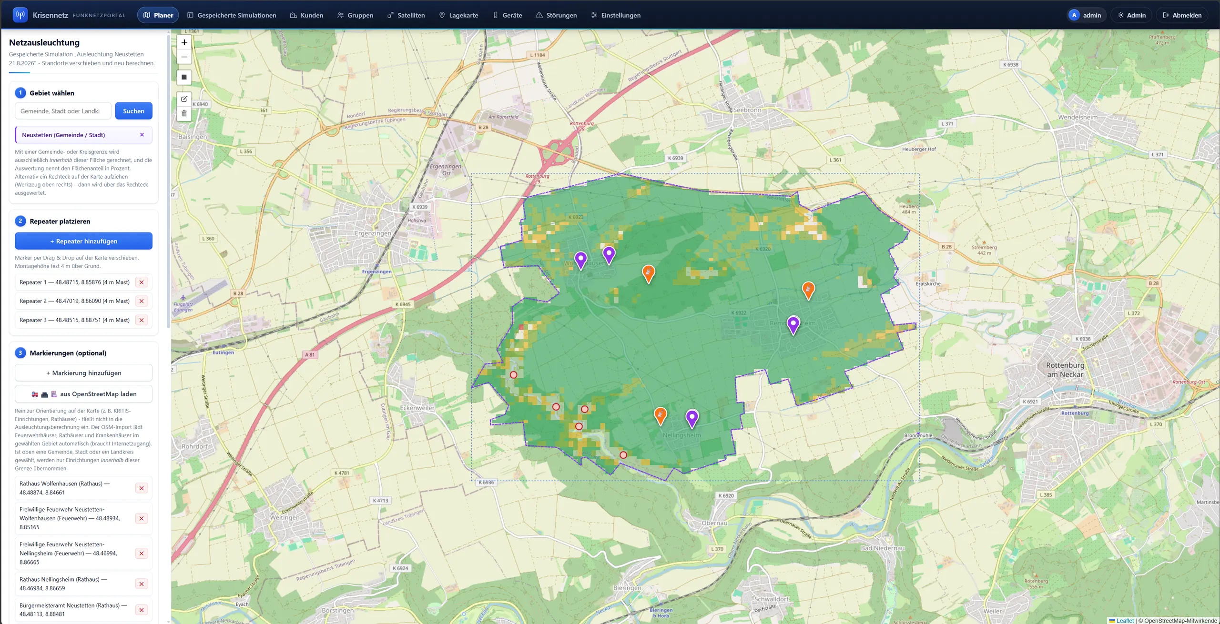Screen dimensions: 1220x624
Task: Open Gespeicherte Simulationen
Action: tap(232, 15)
